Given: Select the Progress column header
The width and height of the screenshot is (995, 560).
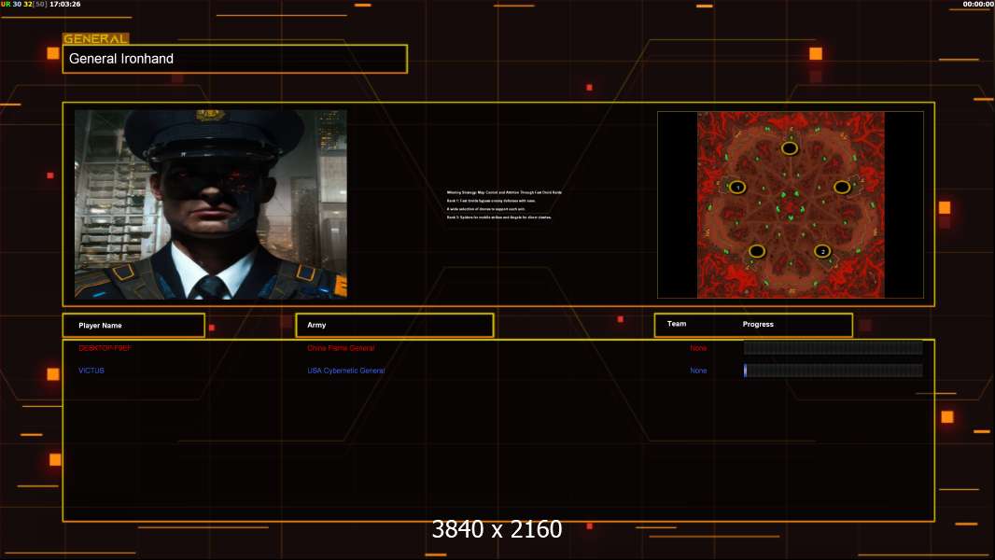Looking at the screenshot, I should [x=758, y=324].
